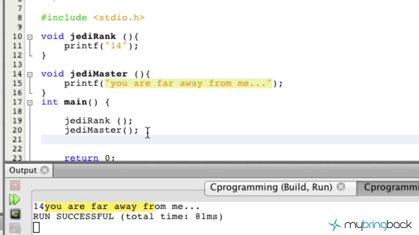Click 'RUN SUCCESSFUL (total time: 81ms)' text

(x=128, y=216)
